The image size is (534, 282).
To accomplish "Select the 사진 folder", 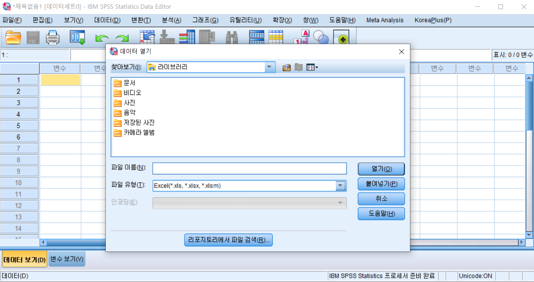I will 124,103.
